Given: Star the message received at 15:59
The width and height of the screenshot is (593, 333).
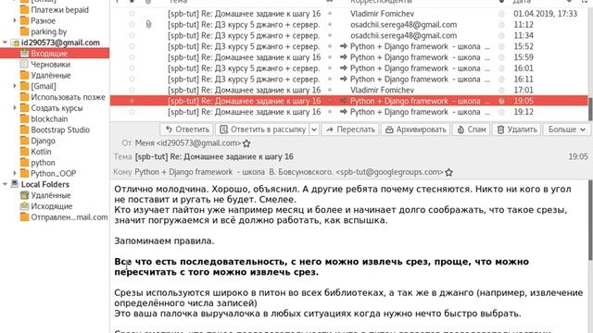Looking at the screenshot, I should [132, 57].
